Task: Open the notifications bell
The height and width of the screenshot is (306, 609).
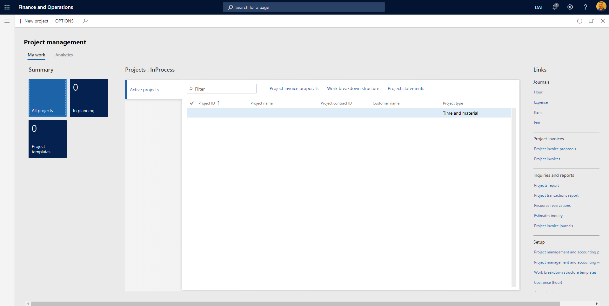Action: [555, 7]
